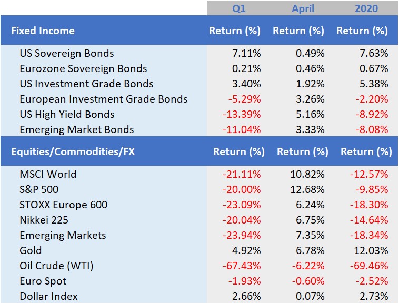Select the Dollar Index row label
Image resolution: width=399 pixels, height=304 pixels.
point(48,296)
